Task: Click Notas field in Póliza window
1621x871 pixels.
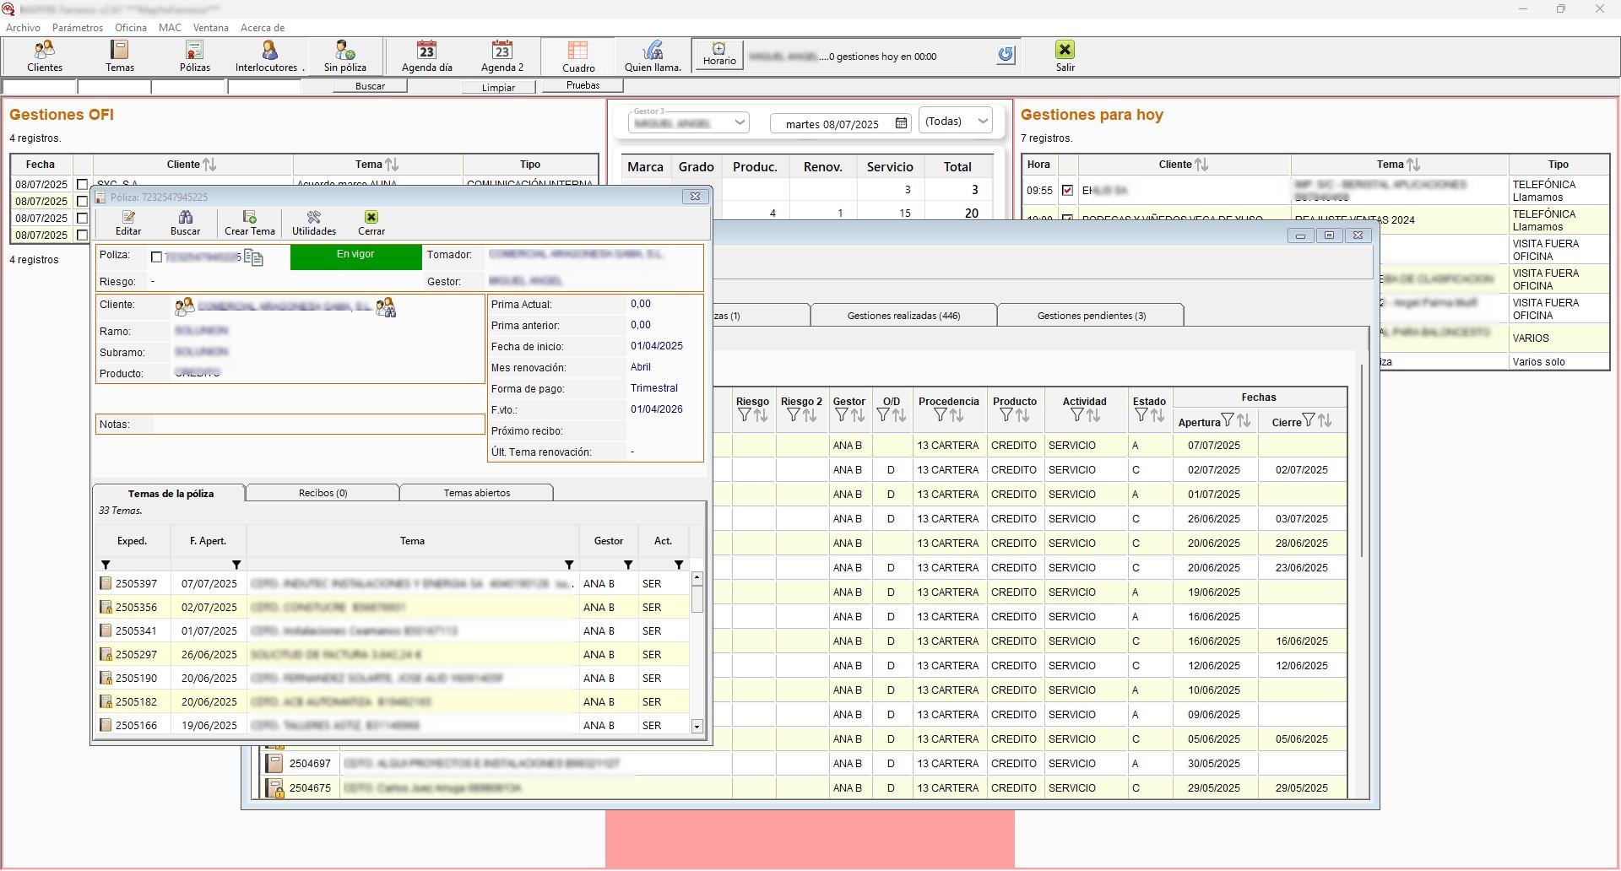Action: click(x=290, y=424)
